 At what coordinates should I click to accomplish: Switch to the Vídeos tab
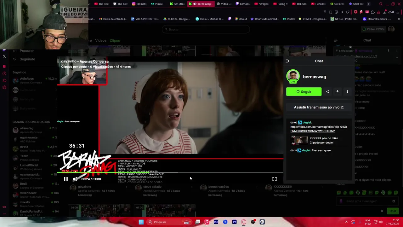[101, 40]
